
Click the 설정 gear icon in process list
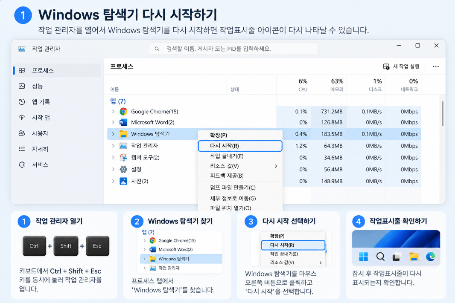(x=123, y=169)
